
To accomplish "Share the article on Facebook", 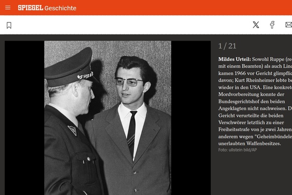I will tap(272, 25).
